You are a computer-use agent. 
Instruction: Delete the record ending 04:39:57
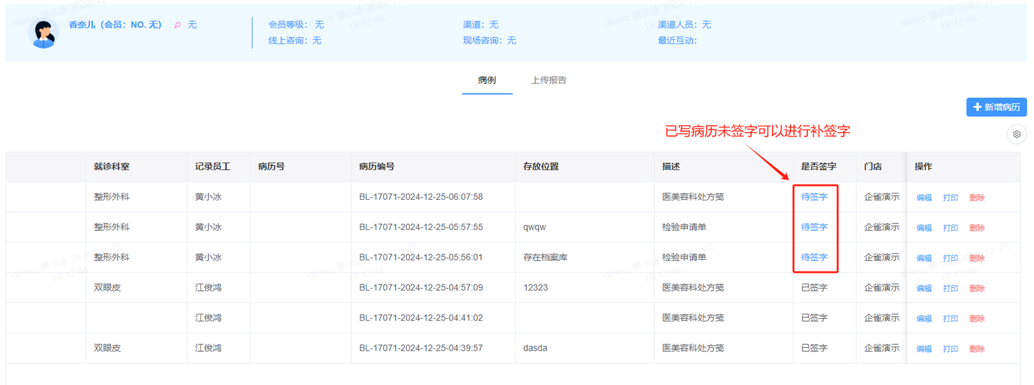click(x=977, y=349)
